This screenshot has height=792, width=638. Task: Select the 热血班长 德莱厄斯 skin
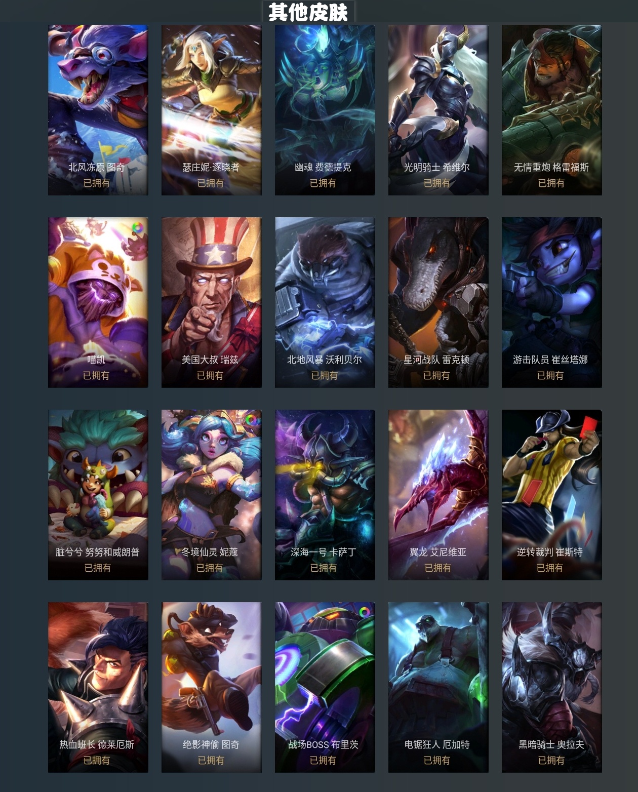98,687
